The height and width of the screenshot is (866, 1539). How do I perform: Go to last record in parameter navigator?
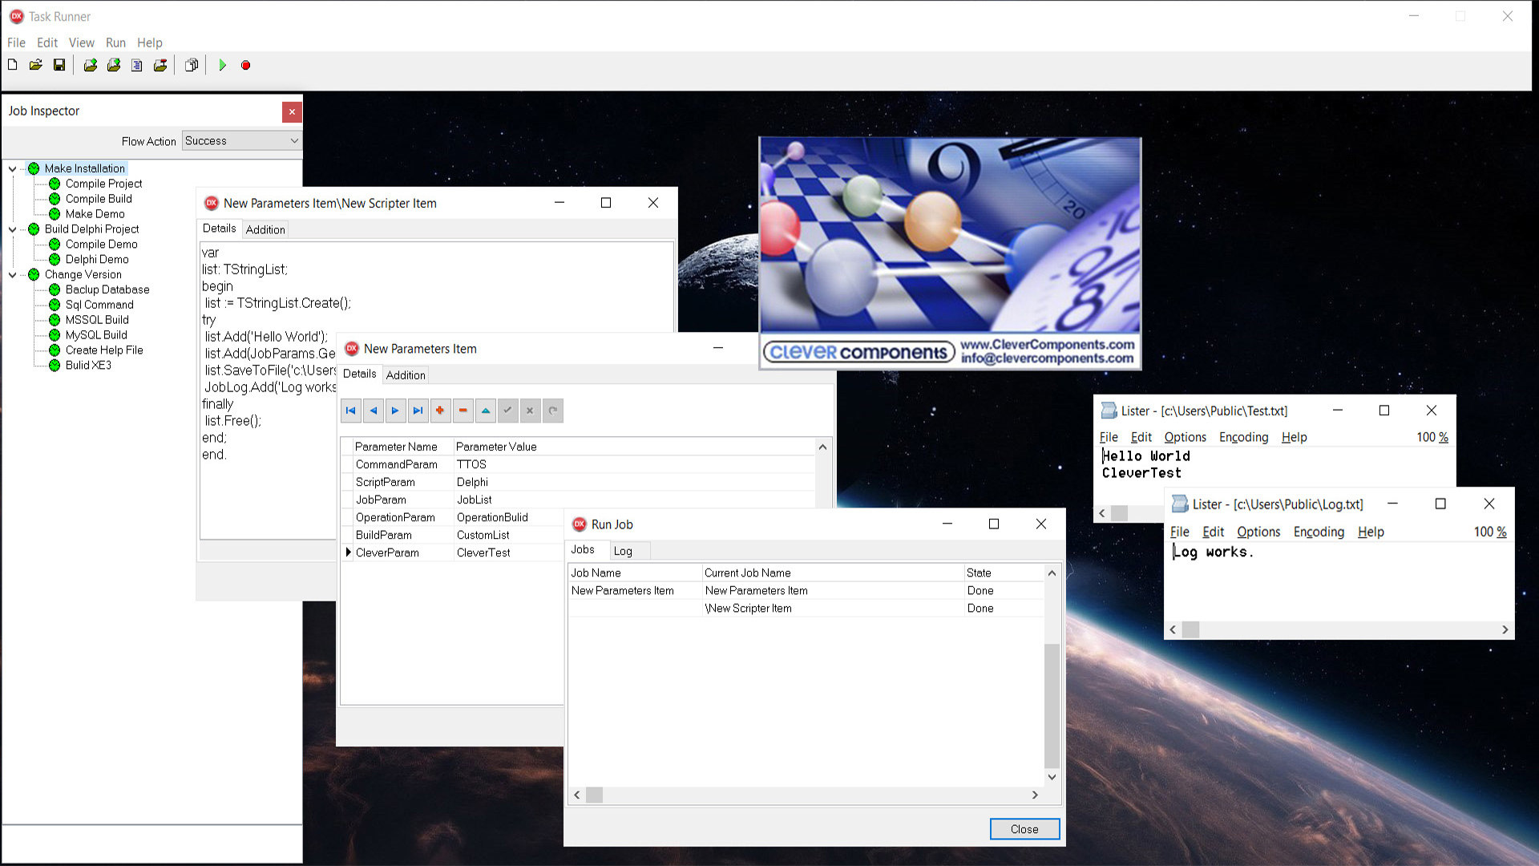coord(418,411)
